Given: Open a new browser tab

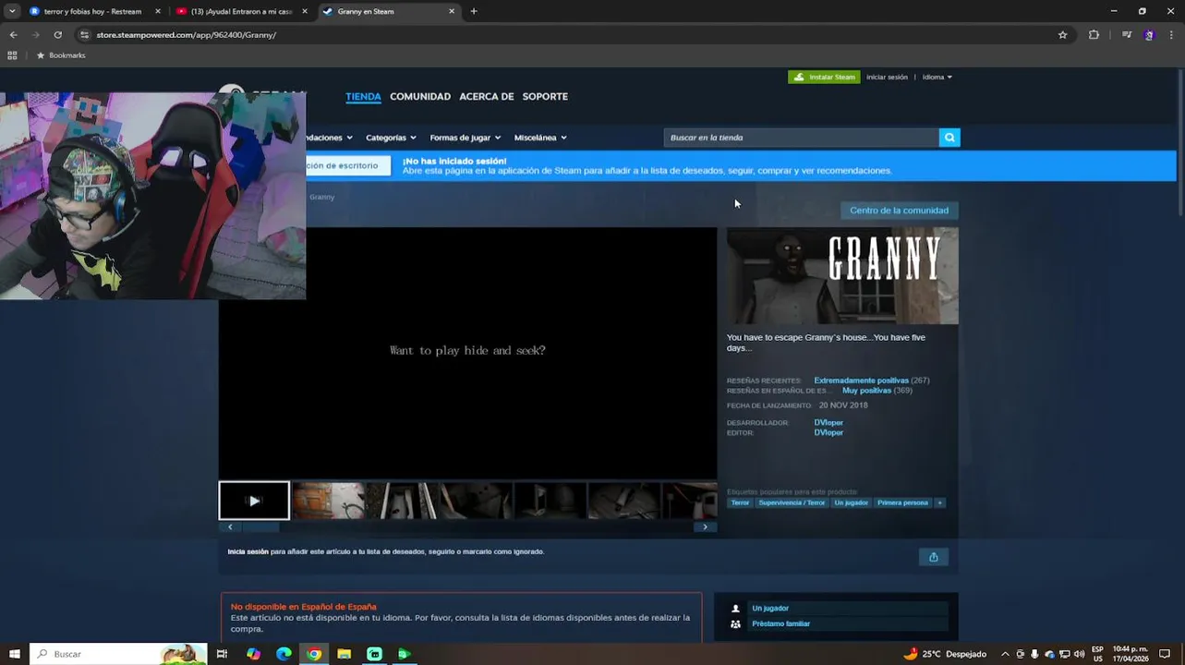Looking at the screenshot, I should [474, 11].
